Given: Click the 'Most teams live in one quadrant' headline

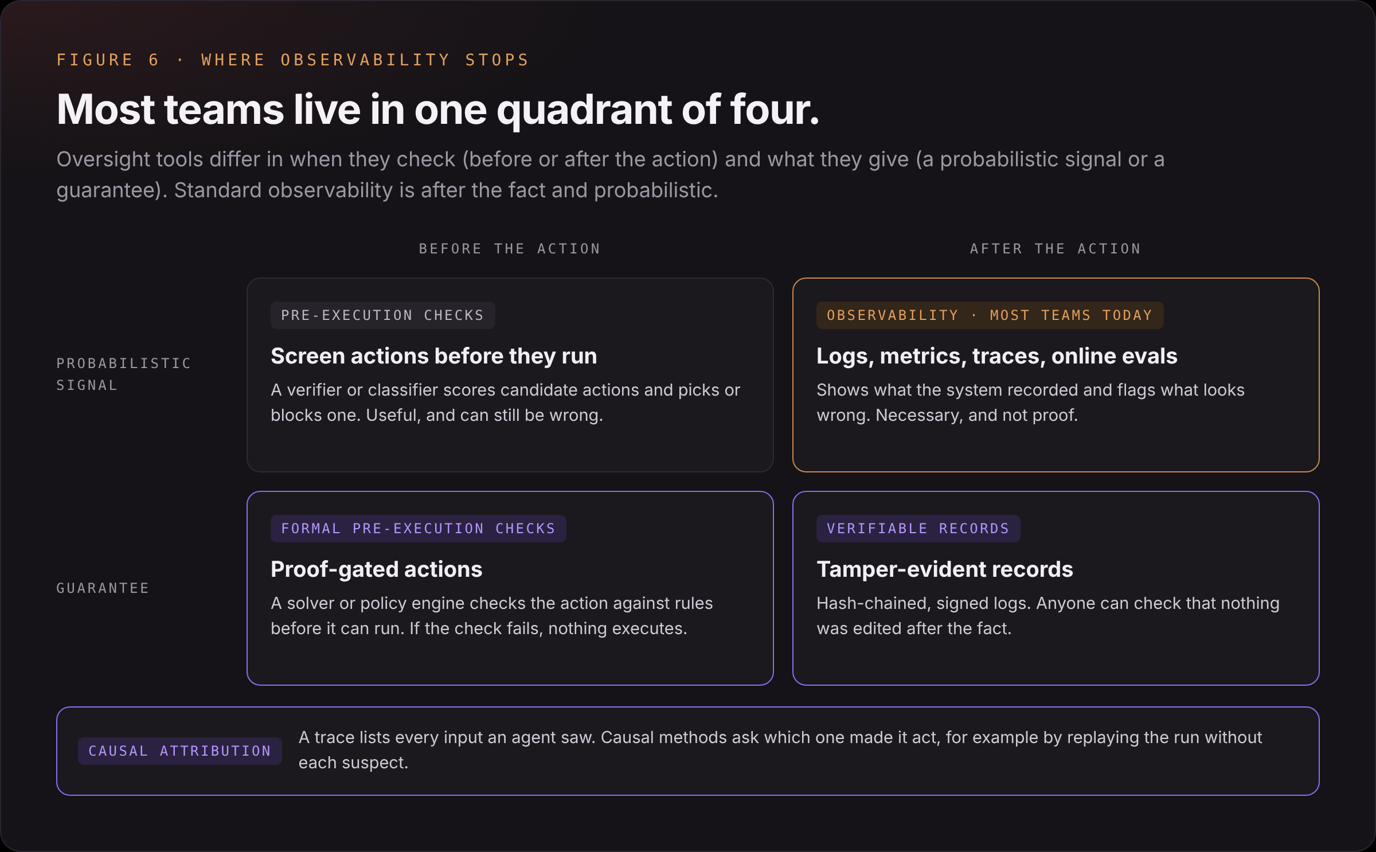Looking at the screenshot, I should [438, 110].
